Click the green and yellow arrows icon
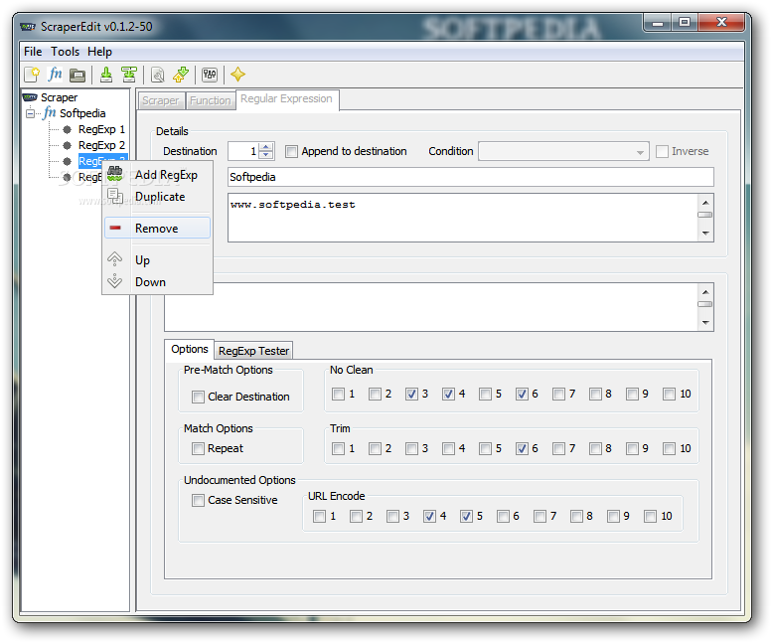 pos(181,75)
